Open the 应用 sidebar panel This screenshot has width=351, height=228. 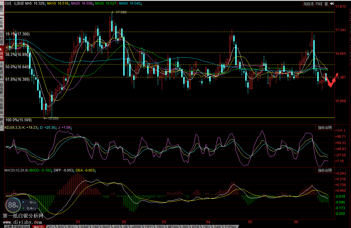(x=2, y=22)
